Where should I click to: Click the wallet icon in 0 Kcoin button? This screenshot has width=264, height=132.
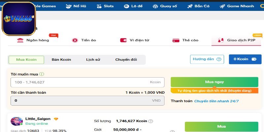coord(254,59)
